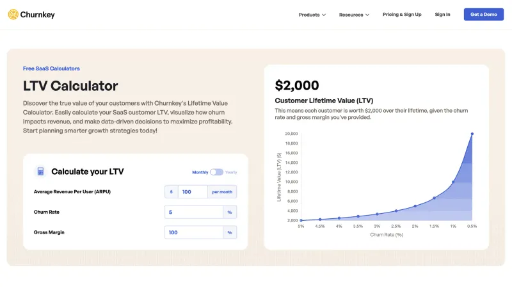The image size is (512, 288).
Task: Click the chart point at 4% churn
Action: (339, 218)
